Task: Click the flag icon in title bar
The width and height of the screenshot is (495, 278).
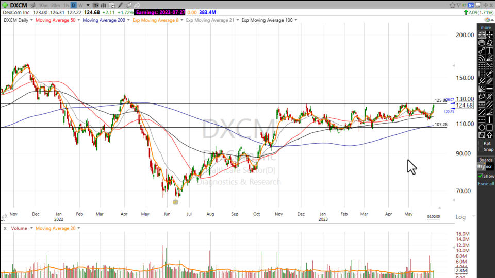Action: pyautogui.click(x=459, y=5)
